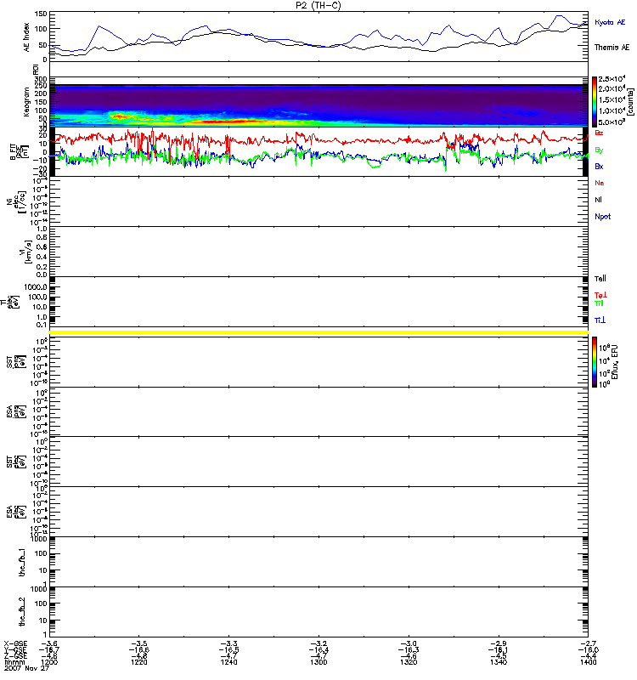
Task: Select the red Bz legend label
Action: click(599, 133)
